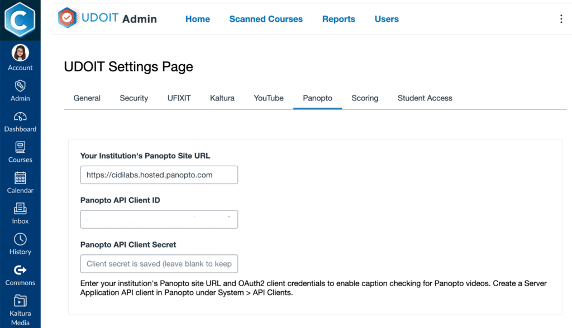Viewport: 572px width, 328px height.
Task: Open Commons arrow icon in sidebar
Action: [20, 270]
